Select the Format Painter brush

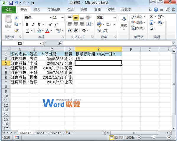click(17, 31)
